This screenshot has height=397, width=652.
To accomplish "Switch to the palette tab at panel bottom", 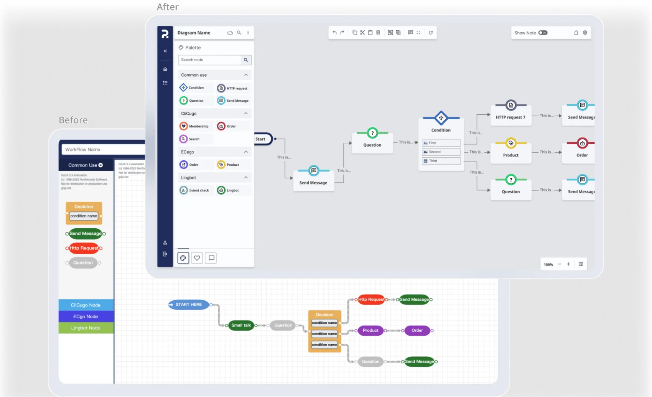I will (183, 258).
